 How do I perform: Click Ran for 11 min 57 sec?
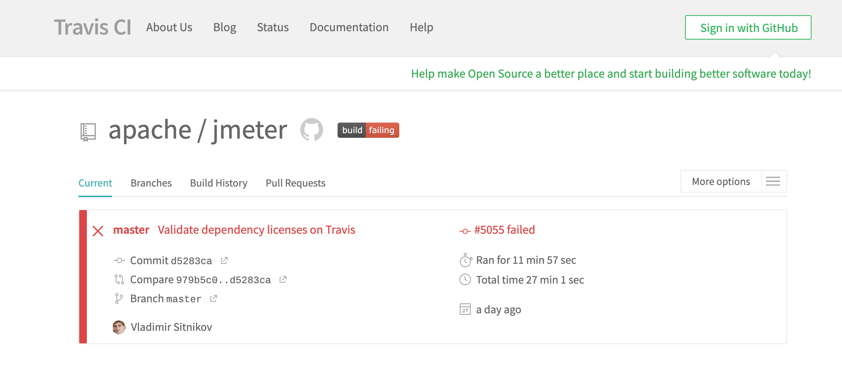526,260
